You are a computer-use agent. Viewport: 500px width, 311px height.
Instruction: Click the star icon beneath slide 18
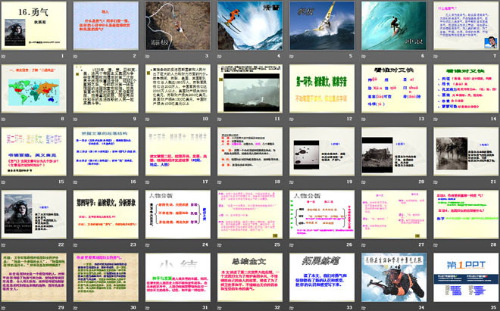tap(220, 182)
